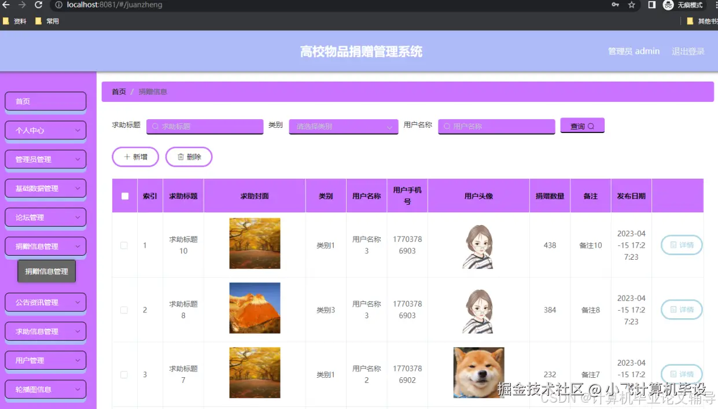Screen dimensions: 718x409
Task: Expand the 基础数据管理 sidebar menu
Action: pyautogui.click(x=45, y=187)
